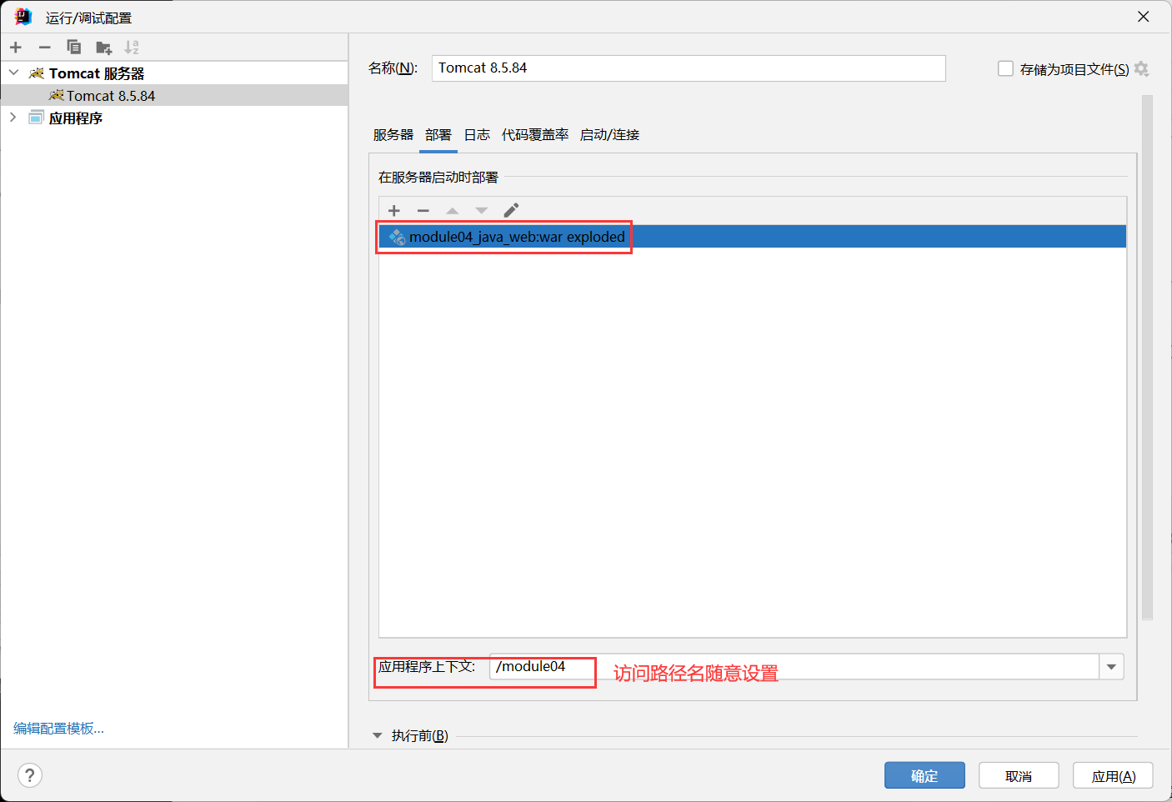Sort configurations alphabetically

[132, 48]
